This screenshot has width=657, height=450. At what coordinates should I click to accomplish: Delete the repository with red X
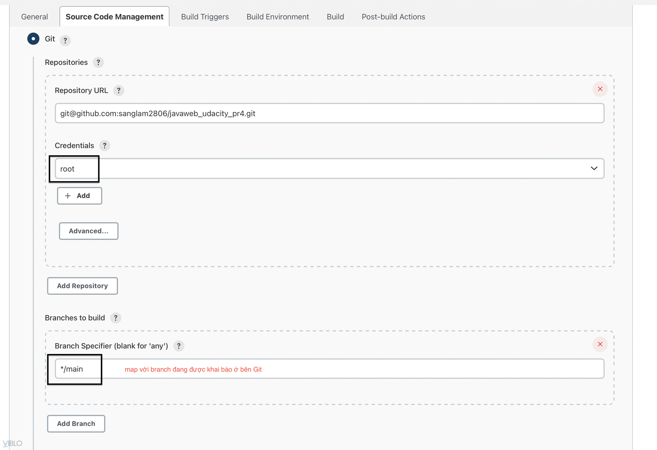coord(600,89)
